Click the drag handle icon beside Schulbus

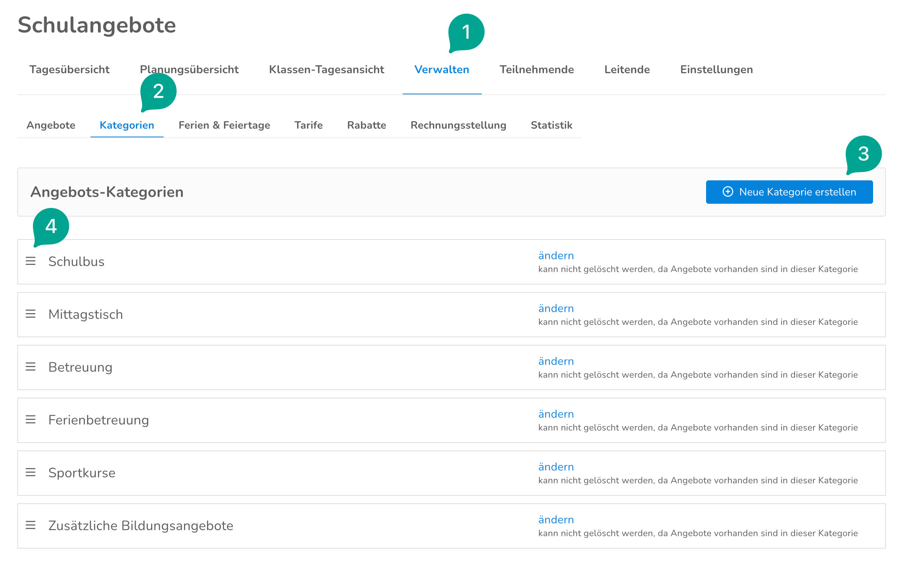point(31,261)
